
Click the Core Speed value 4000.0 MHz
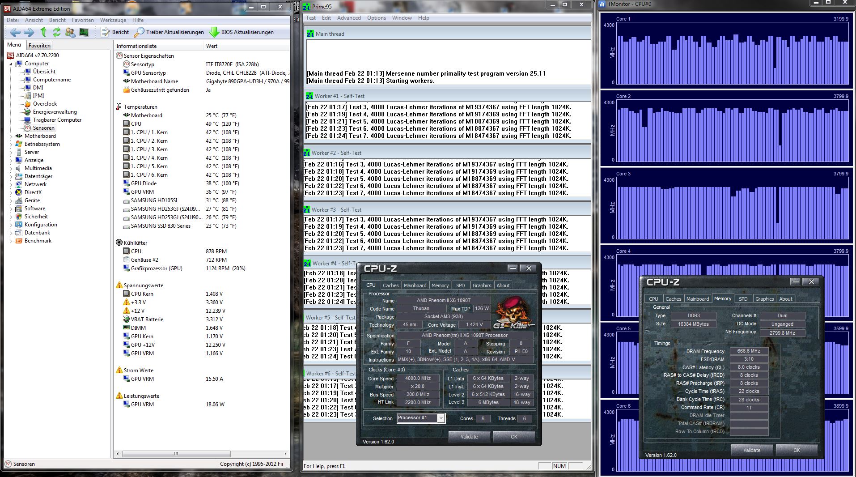click(418, 379)
